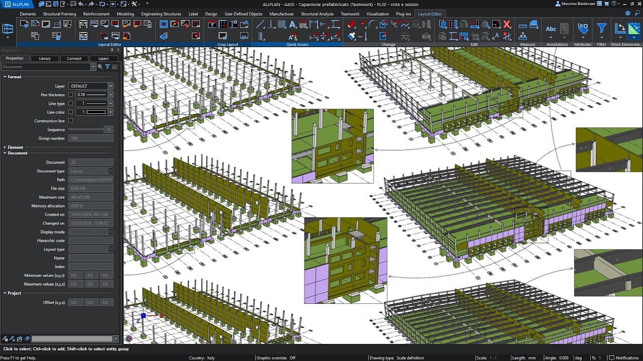The width and height of the screenshot is (643, 361).
Task: Click the find magnifier icon beside Document field
Action: pyautogui.click(x=100, y=67)
